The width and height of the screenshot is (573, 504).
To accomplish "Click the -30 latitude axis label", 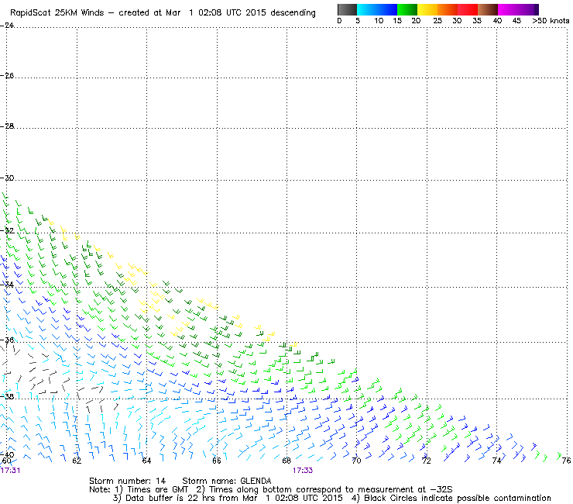I will [7, 178].
